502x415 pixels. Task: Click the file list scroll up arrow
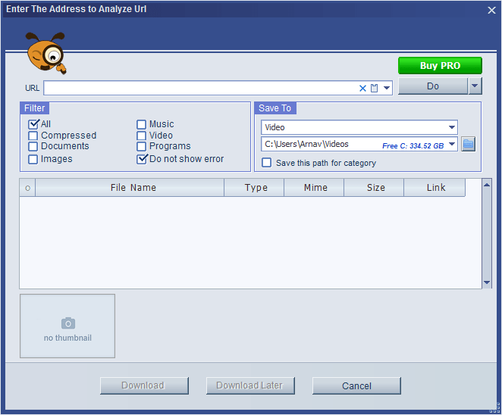[487, 185]
